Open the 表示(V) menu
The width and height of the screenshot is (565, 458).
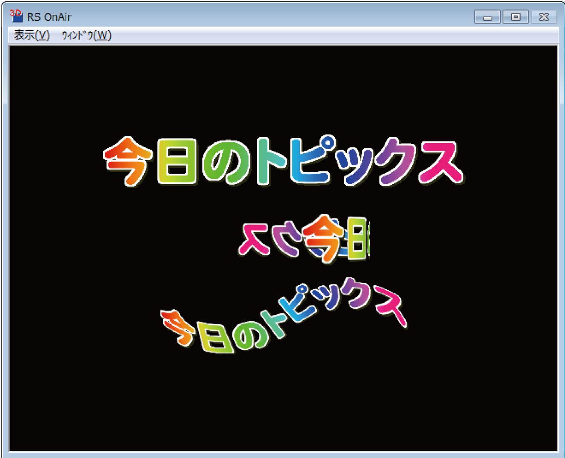pyautogui.click(x=32, y=35)
